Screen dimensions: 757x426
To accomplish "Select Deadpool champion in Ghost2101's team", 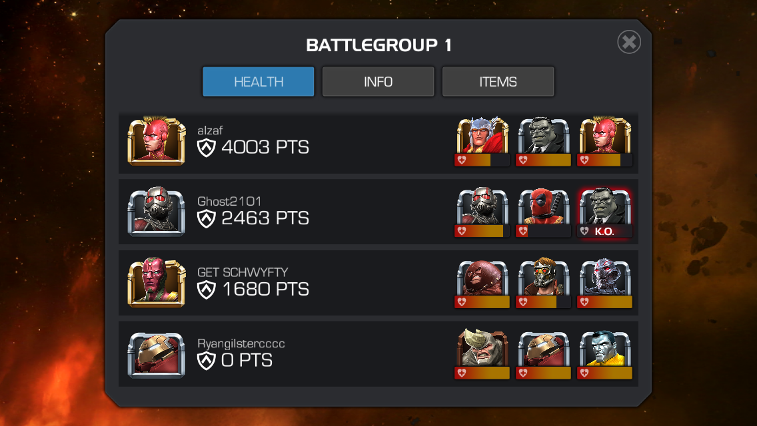I will [x=544, y=208].
